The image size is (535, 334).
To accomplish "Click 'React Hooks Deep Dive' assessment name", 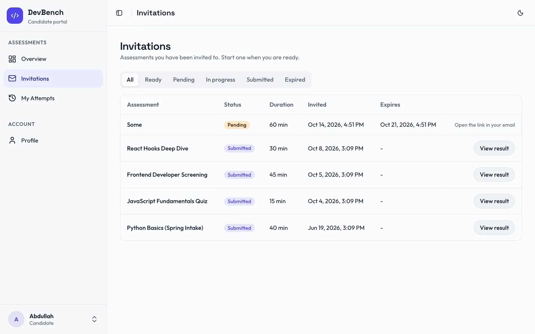I will point(158,148).
